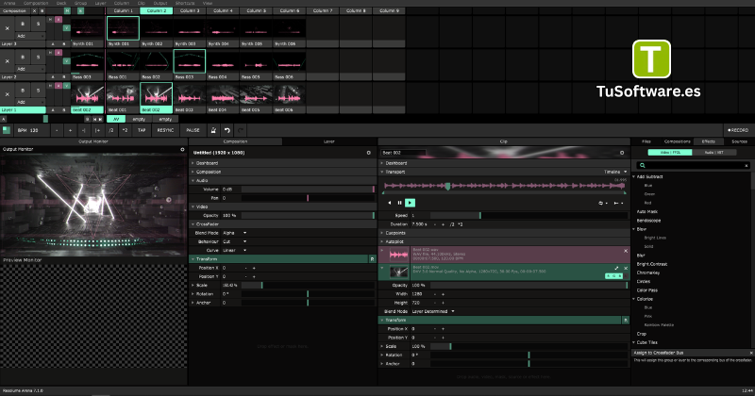Start recording with the RECORD button
The image size is (755, 396).
(738, 130)
